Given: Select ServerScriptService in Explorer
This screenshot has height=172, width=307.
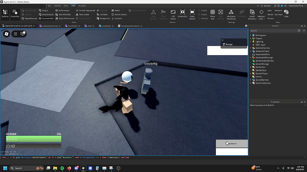Looking at the screenshot, I should [264, 61].
